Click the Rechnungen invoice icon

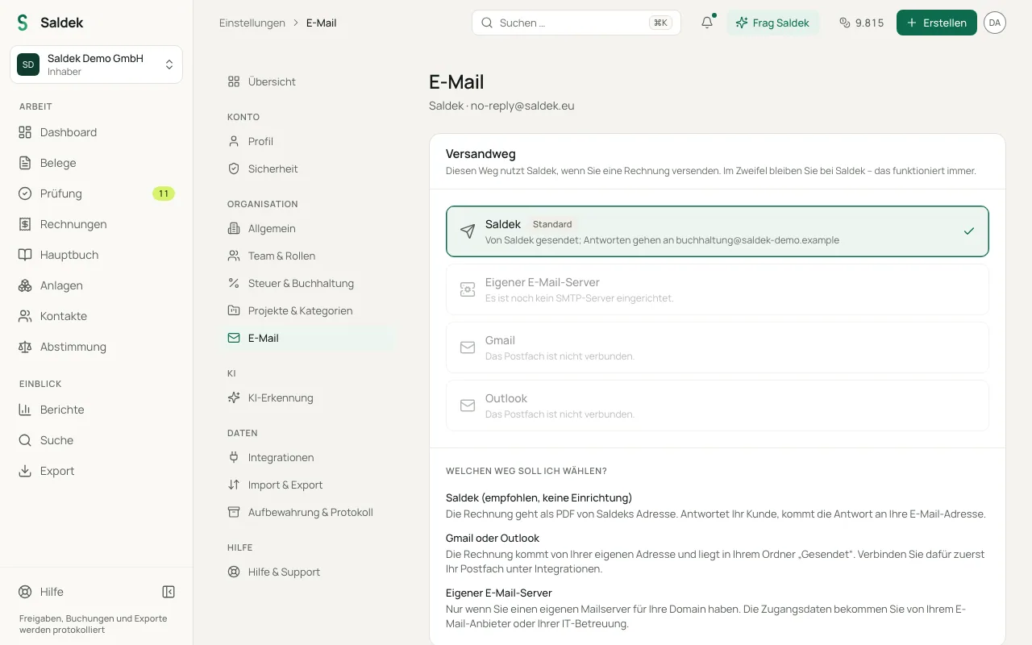click(x=25, y=224)
